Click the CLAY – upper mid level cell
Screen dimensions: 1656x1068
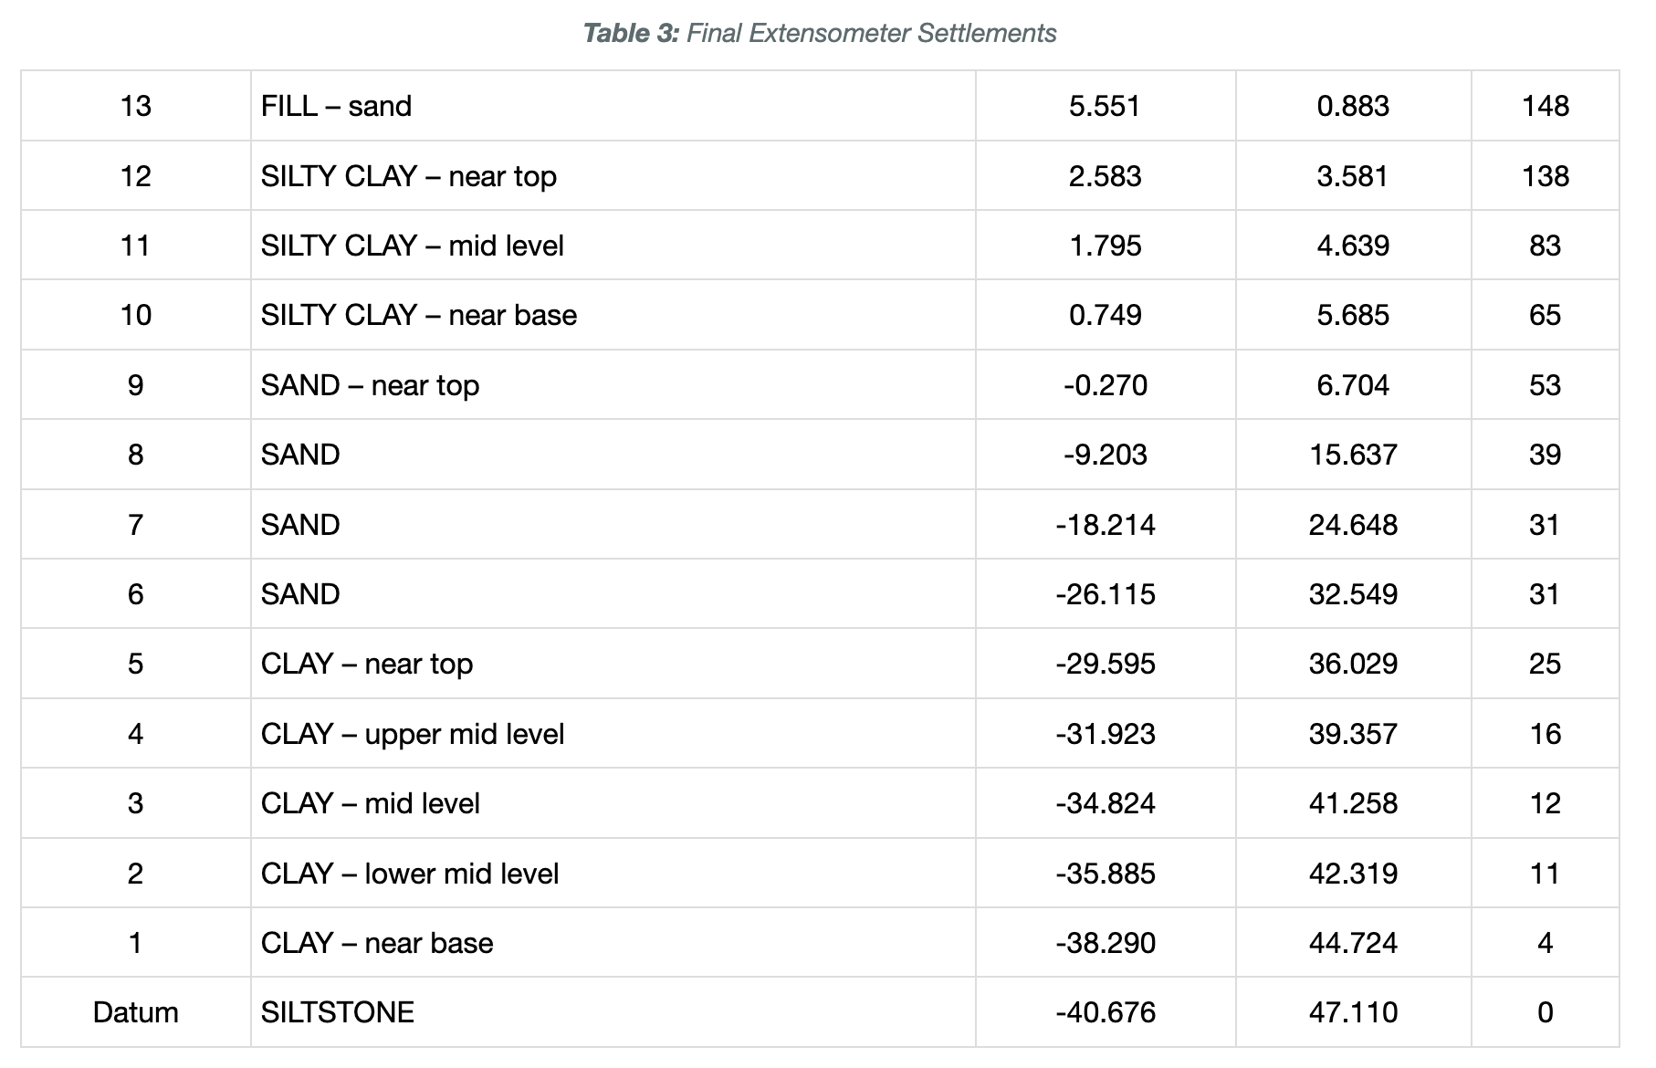tap(613, 734)
